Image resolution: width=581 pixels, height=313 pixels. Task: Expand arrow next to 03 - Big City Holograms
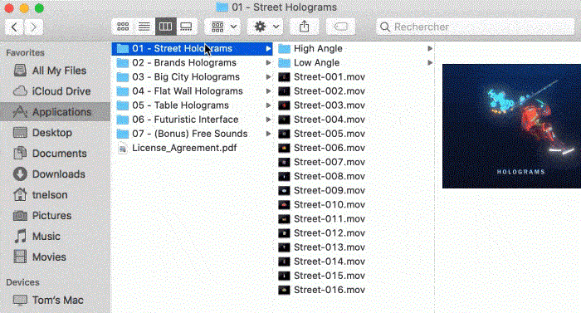tap(268, 76)
